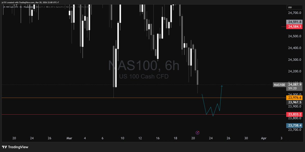Select the red 23,833.2 price label
Screen dimensions: 305x152
tap(294, 115)
